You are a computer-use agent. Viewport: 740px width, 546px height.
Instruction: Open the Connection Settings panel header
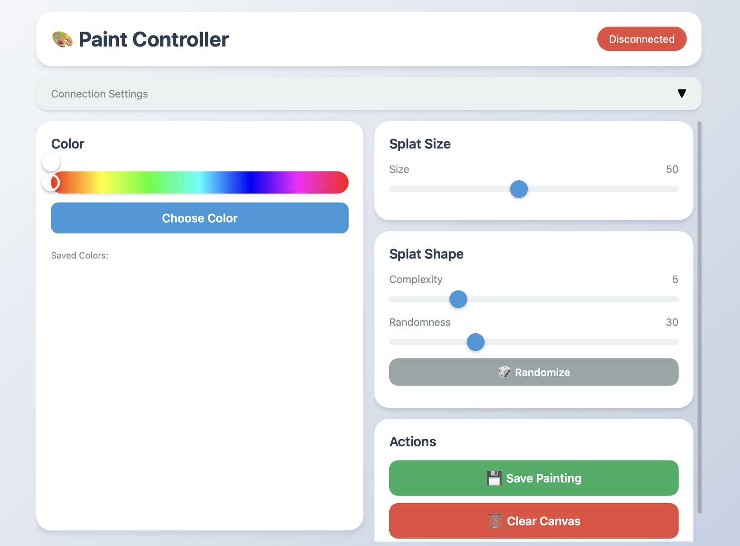point(369,94)
